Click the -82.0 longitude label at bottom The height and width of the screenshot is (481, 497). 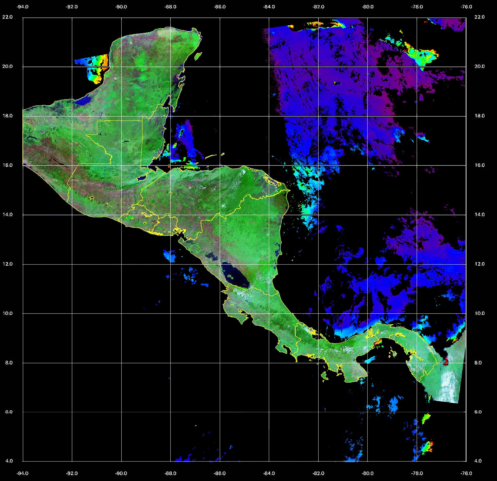coord(318,473)
